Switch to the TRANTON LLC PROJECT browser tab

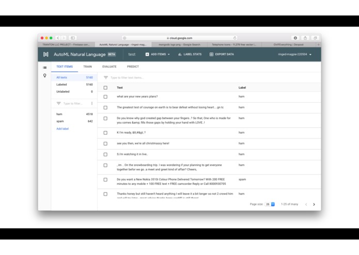tap(66, 44)
